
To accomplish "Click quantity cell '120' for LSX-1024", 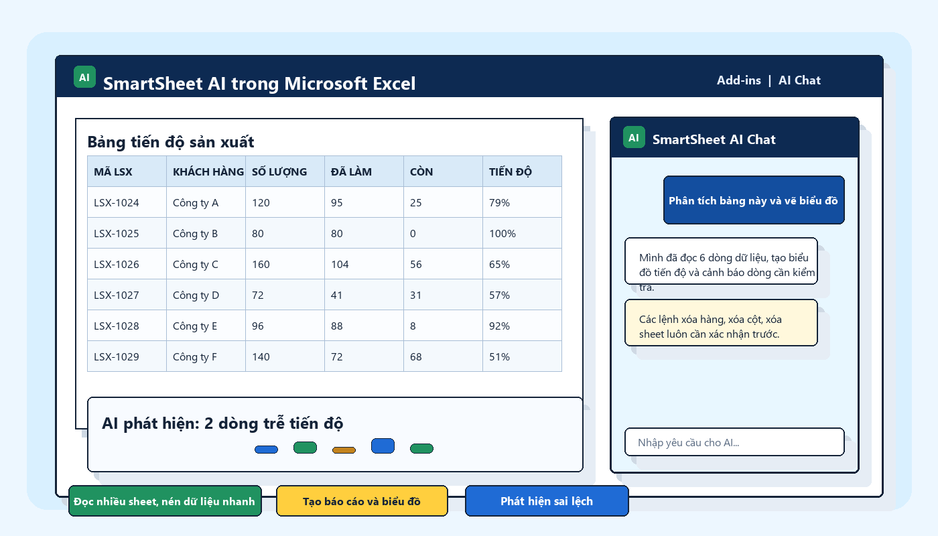I will tap(285, 202).
